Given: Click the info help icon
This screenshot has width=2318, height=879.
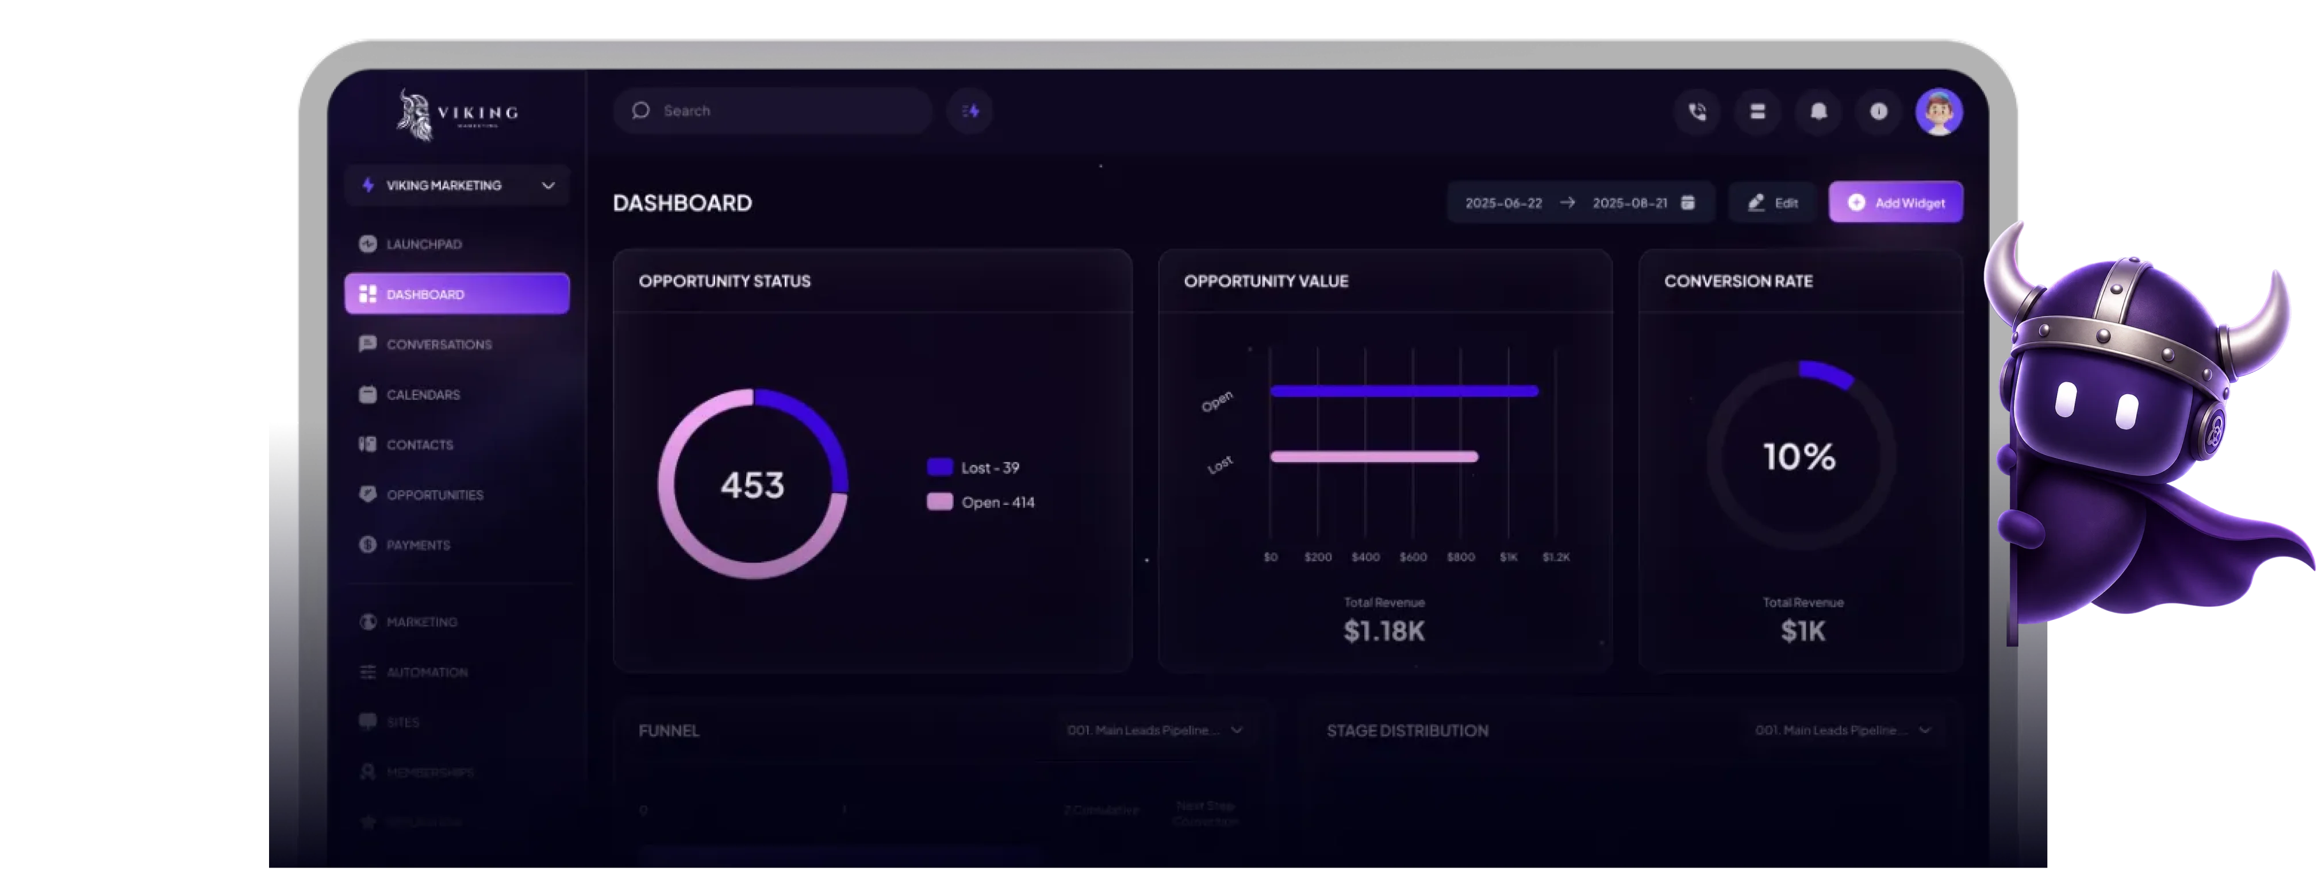Looking at the screenshot, I should coord(1879,111).
